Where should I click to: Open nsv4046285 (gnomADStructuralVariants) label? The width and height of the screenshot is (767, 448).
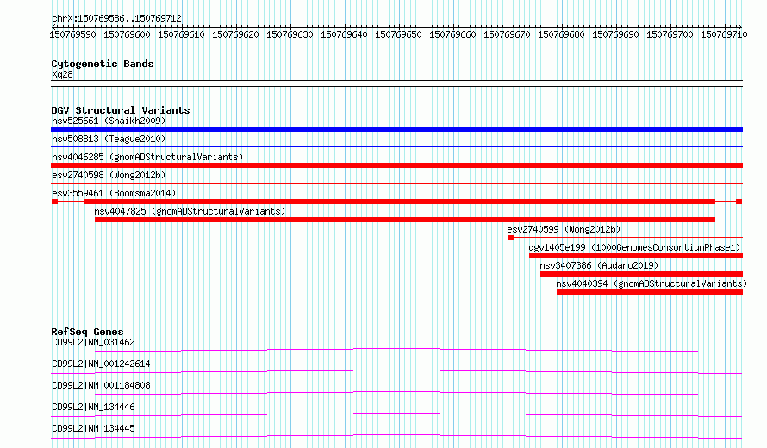(x=147, y=157)
